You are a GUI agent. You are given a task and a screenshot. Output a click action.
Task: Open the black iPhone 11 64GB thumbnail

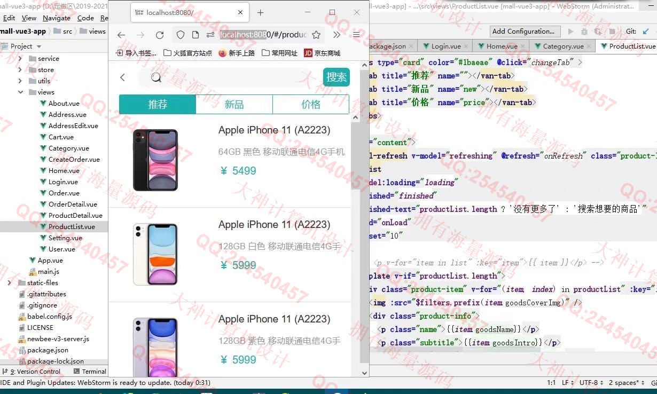(155, 160)
